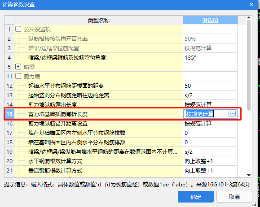Collapse the 剪力墙 group
260x207 pixels.
pyautogui.click(x=18, y=76)
